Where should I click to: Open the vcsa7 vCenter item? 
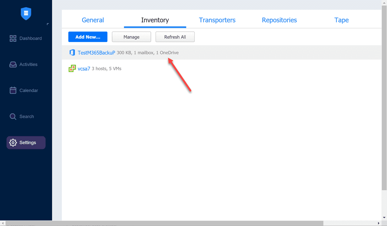[84, 68]
